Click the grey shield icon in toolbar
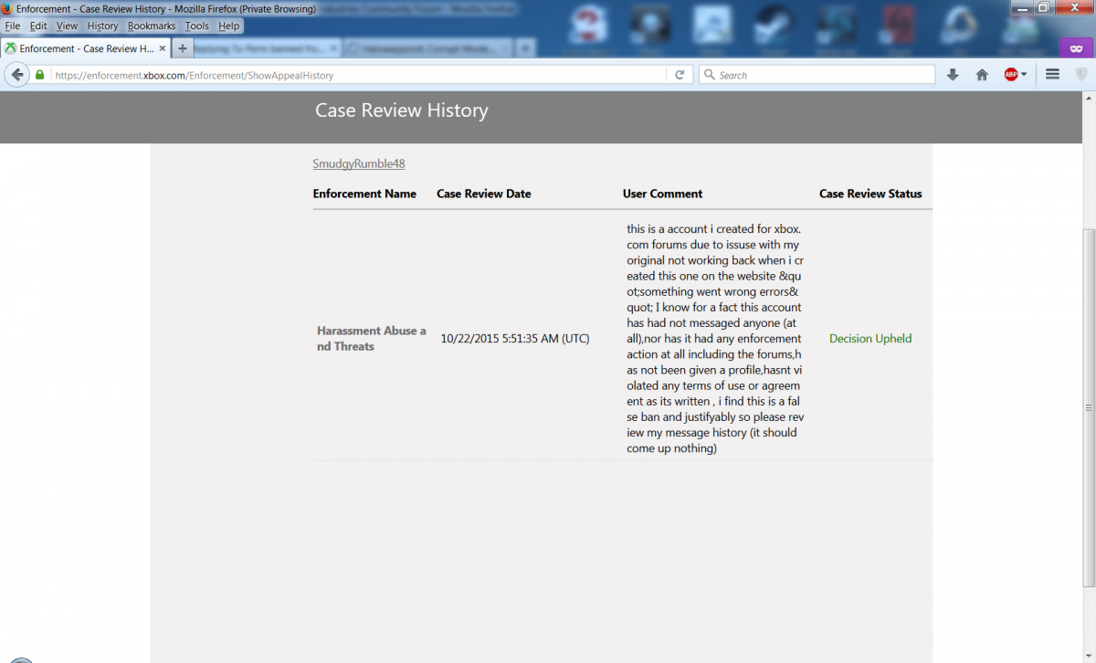1096x663 pixels. 1081,75
